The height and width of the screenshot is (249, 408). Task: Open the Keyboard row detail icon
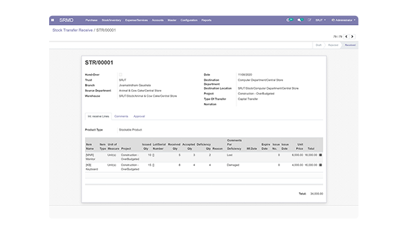[x=321, y=165]
